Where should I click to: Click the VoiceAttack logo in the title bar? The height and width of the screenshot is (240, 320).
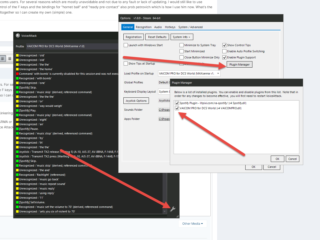[18, 36]
